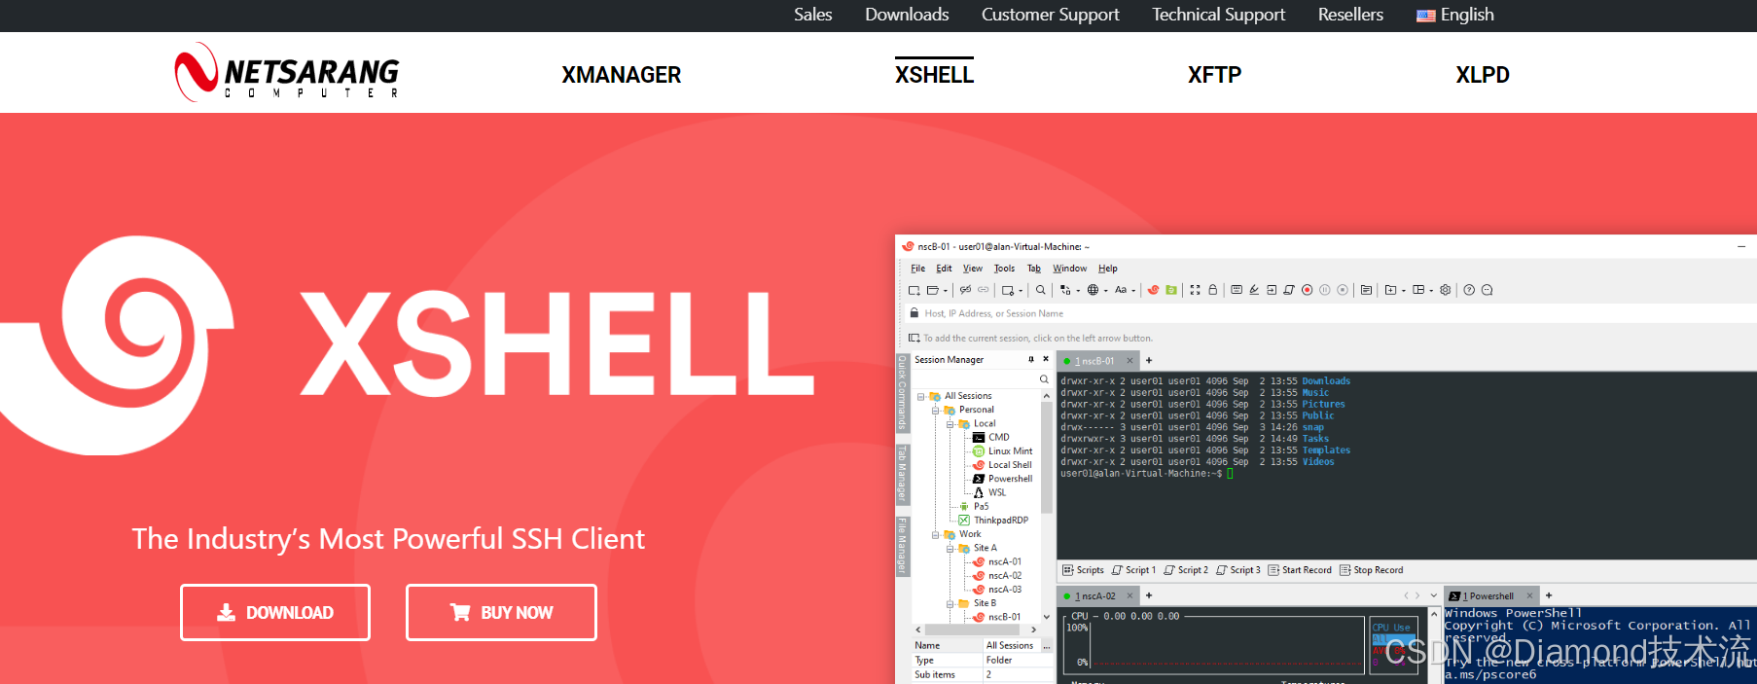Close the nscA-02 tab
1757x684 pixels.
1130,595
